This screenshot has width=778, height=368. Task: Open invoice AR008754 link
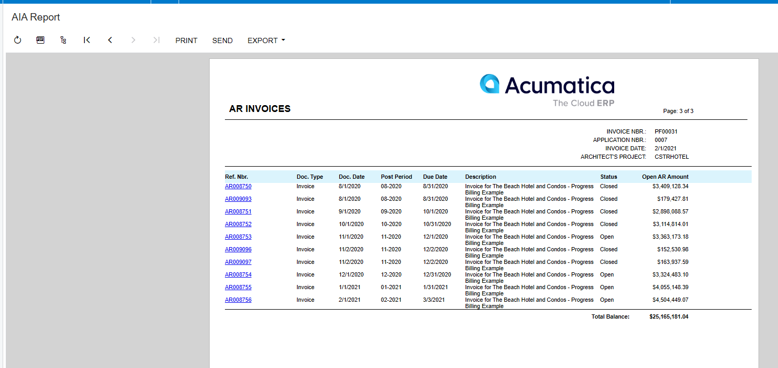tap(238, 274)
